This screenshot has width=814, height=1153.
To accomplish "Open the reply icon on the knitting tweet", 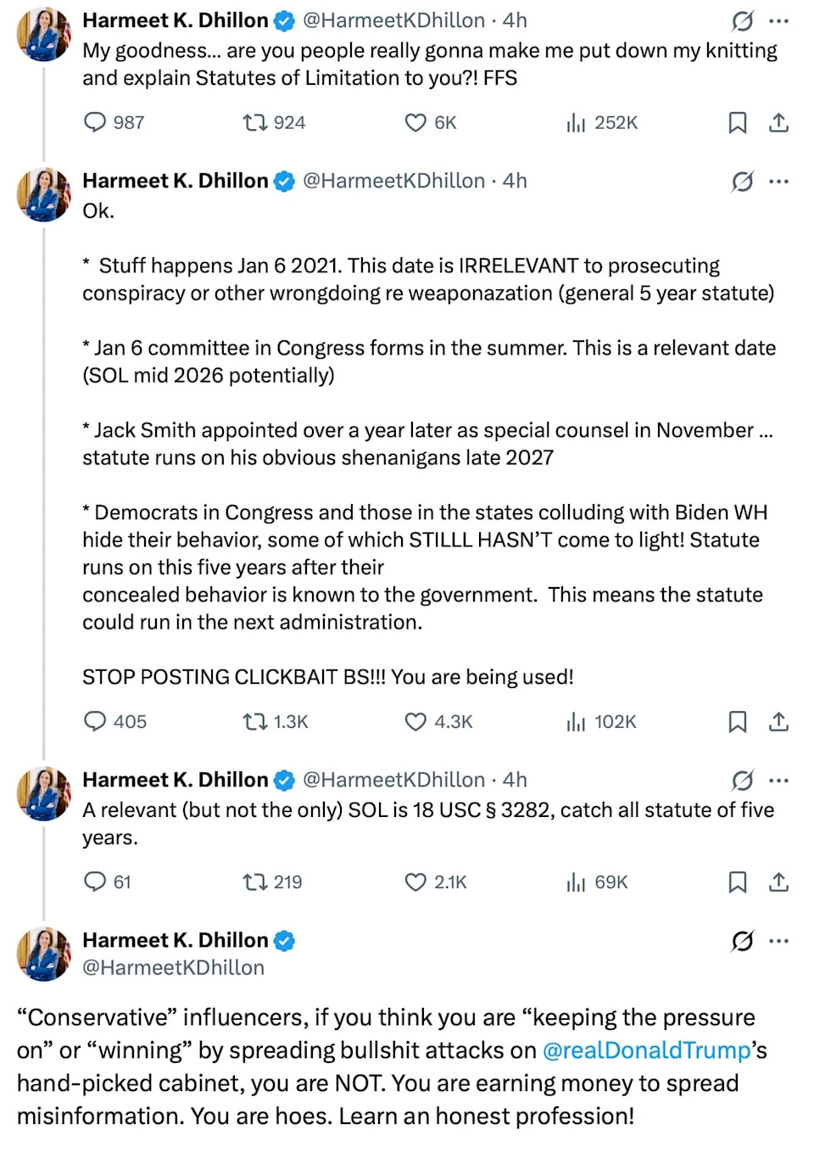I will click(94, 123).
